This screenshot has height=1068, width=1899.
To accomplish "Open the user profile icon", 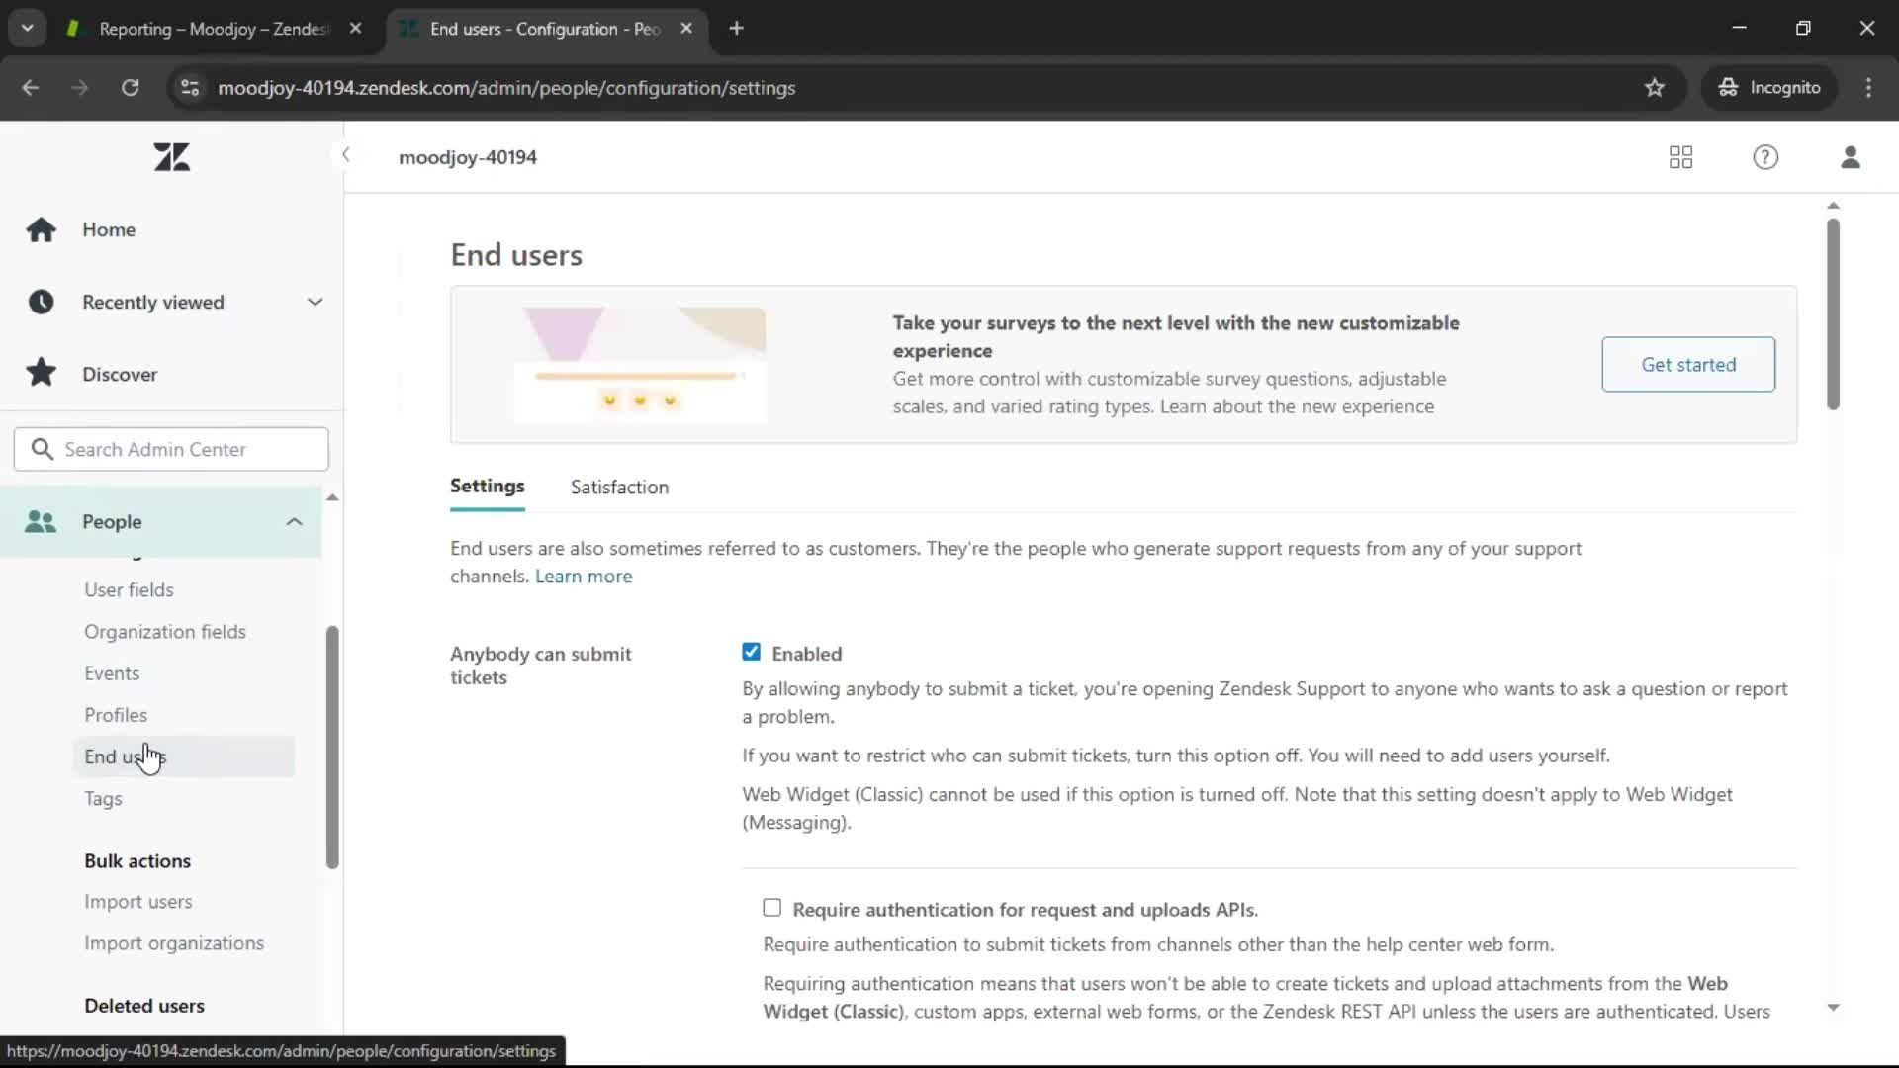I will click(x=1851, y=157).
